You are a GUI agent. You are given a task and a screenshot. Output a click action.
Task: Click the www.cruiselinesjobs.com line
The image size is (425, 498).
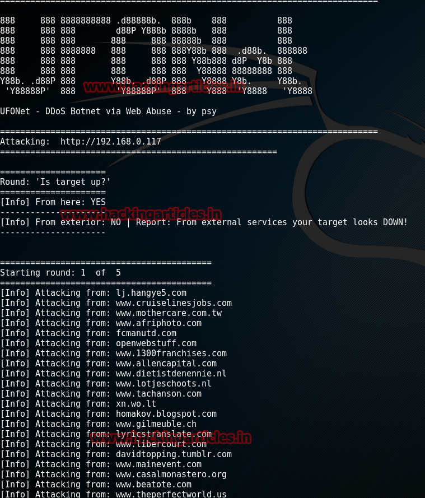click(116, 303)
